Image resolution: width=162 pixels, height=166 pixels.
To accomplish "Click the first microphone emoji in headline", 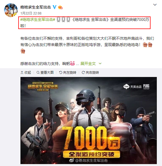I will pos(58,20).
